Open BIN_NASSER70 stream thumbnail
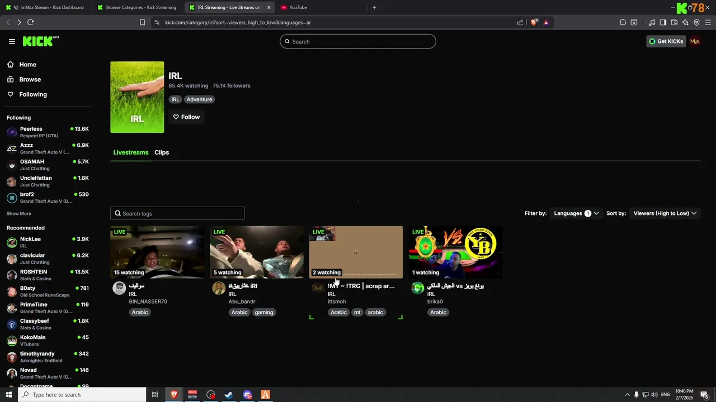The width and height of the screenshot is (716, 402). [157, 252]
